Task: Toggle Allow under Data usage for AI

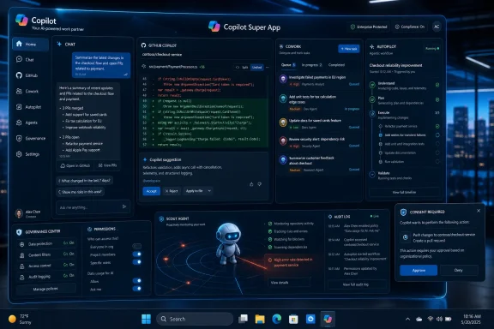Action: pyautogui.click(x=137, y=280)
